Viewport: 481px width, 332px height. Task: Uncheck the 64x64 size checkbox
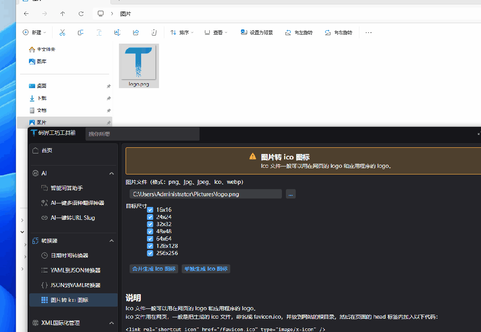[x=150, y=239]
